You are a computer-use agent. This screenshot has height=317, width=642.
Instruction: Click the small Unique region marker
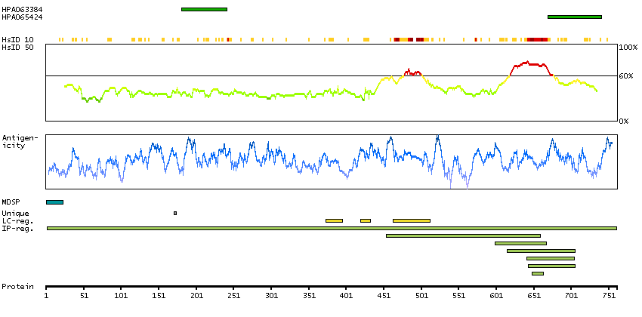[x=175, y=213]
